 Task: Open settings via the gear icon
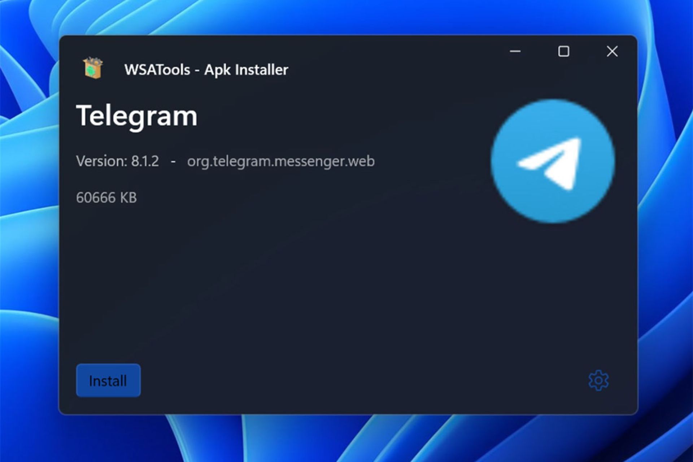point(598,380)
